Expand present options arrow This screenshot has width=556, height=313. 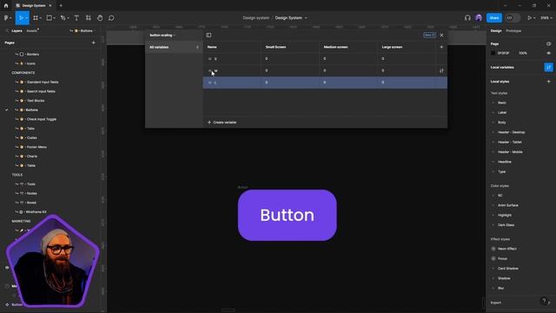coord(534,17)
